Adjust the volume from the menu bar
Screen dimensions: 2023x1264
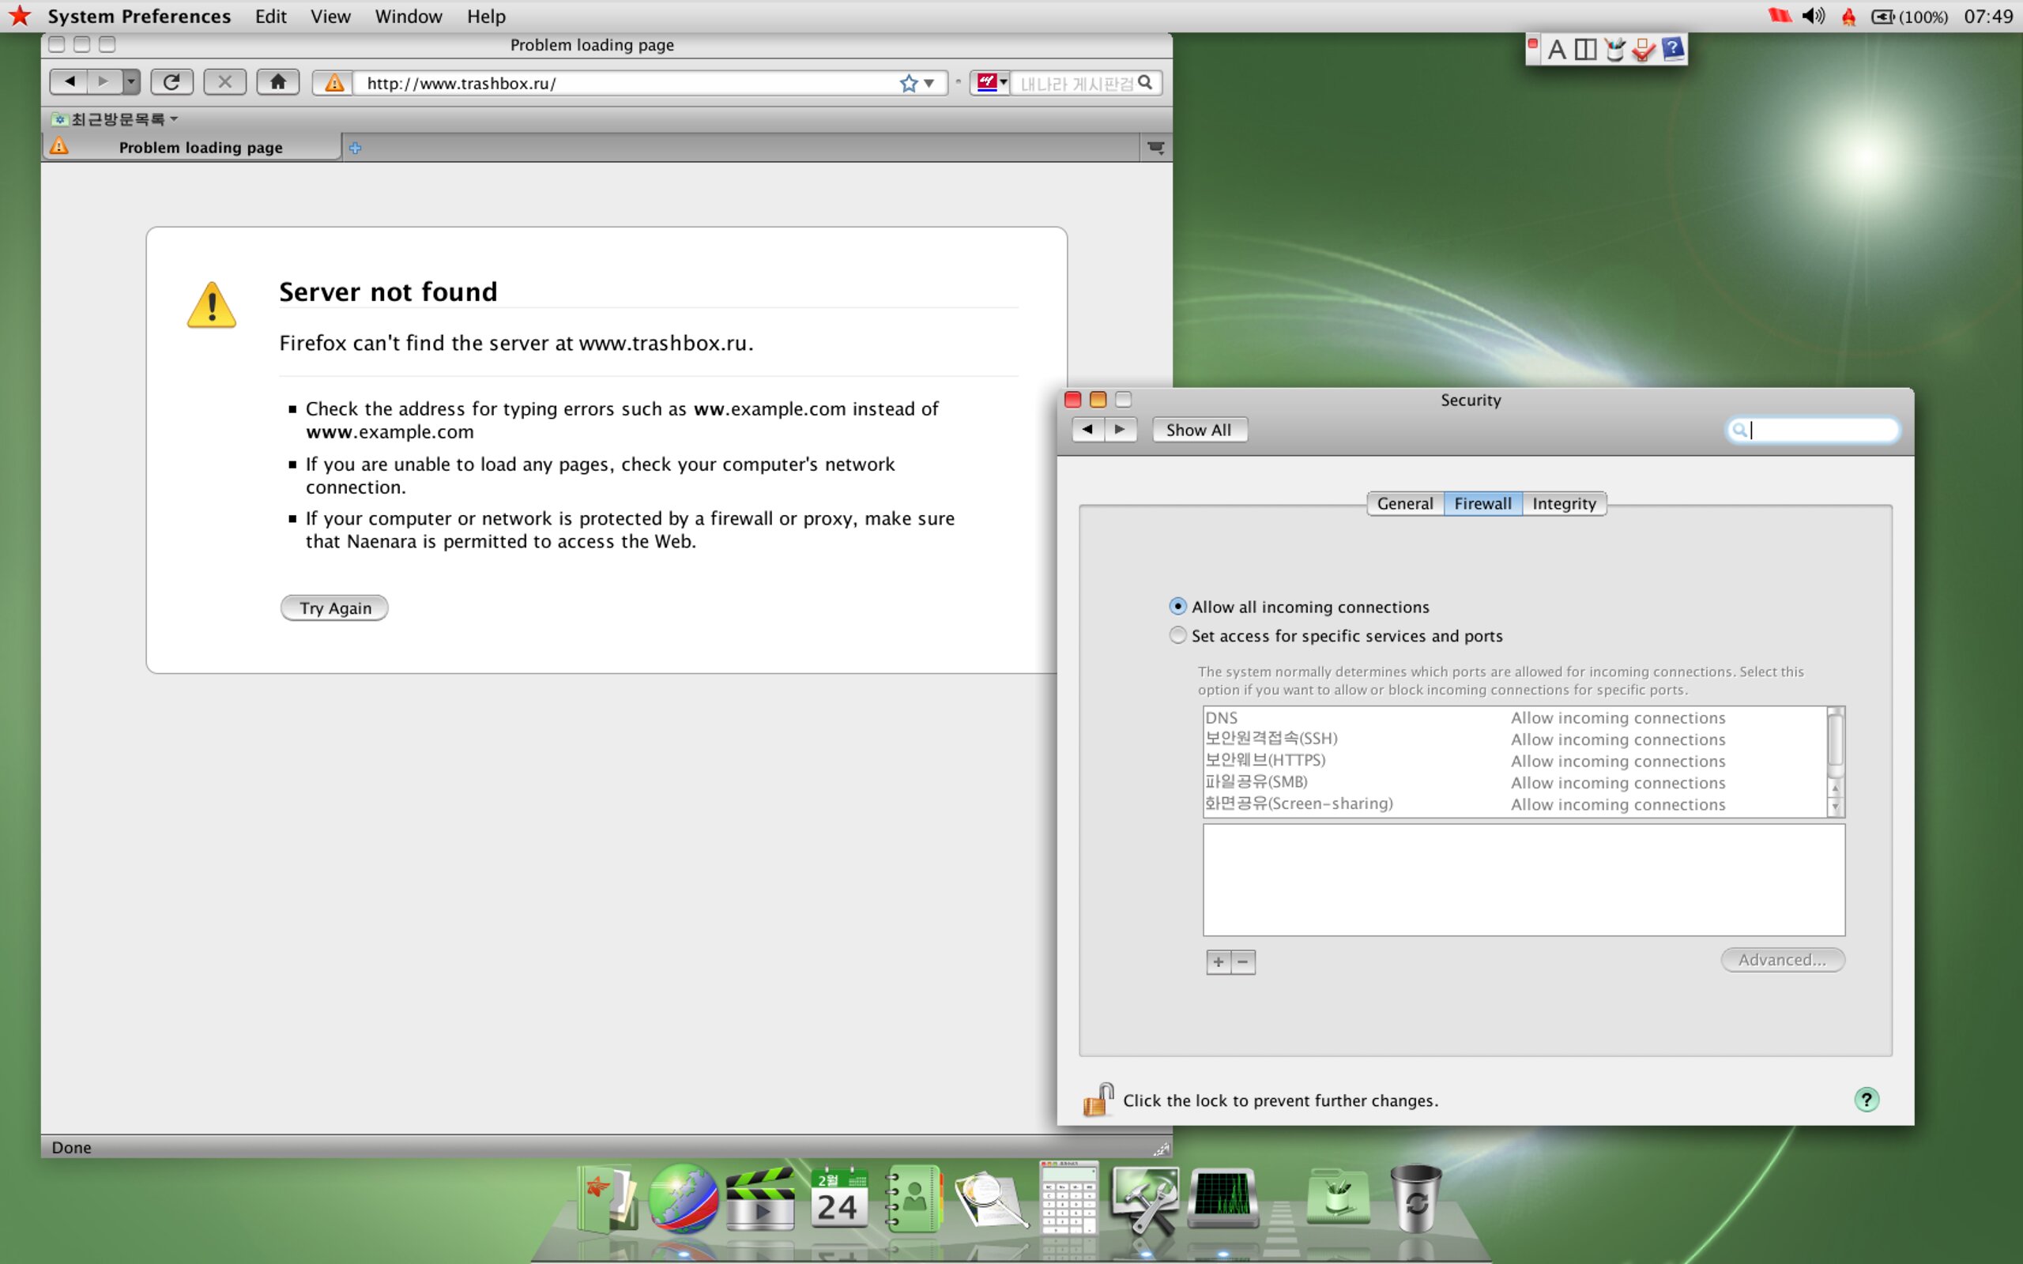tap(1813, 16)
